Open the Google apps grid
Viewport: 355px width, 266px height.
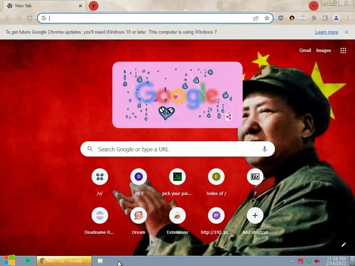point(343,51)
